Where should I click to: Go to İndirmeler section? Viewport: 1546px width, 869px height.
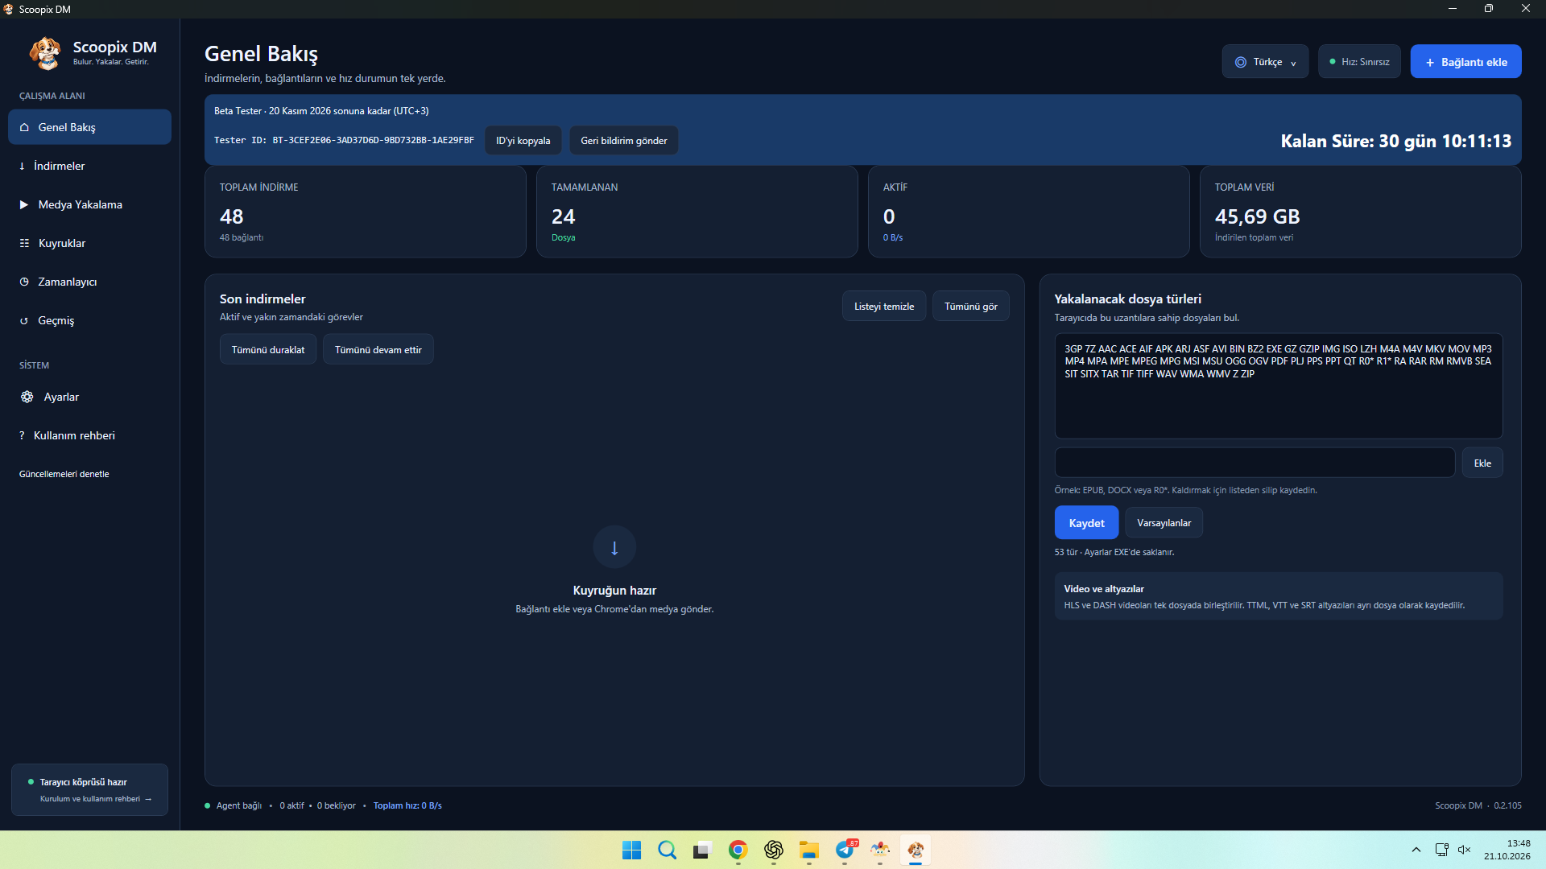pyautogui.click(x=89, y=166)
